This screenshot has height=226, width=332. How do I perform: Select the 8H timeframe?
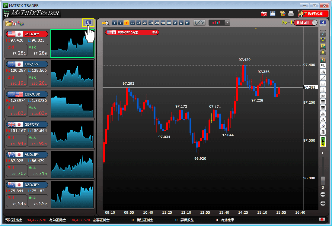pyautogui.click(x=169, y=23)
